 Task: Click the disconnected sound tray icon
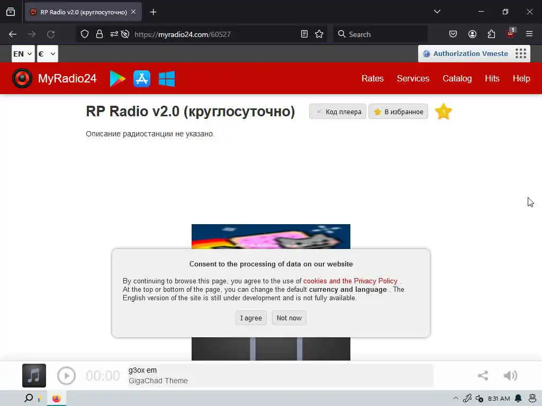click(x=479, y=399)
